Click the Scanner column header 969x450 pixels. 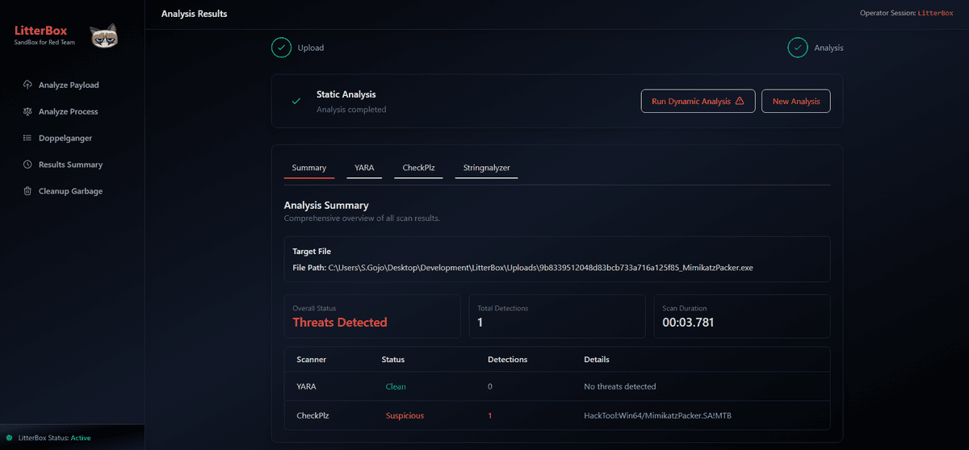(311, 359)
